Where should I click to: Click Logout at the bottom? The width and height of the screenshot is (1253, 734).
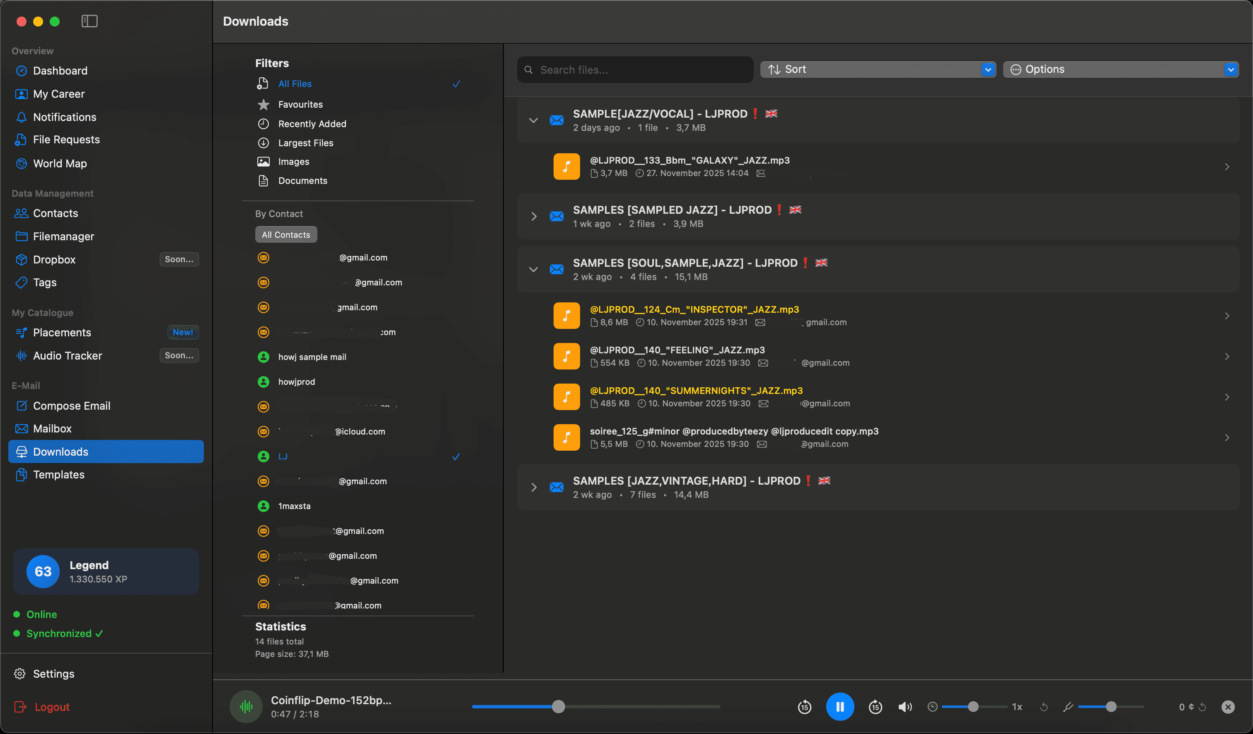[51, 706]
